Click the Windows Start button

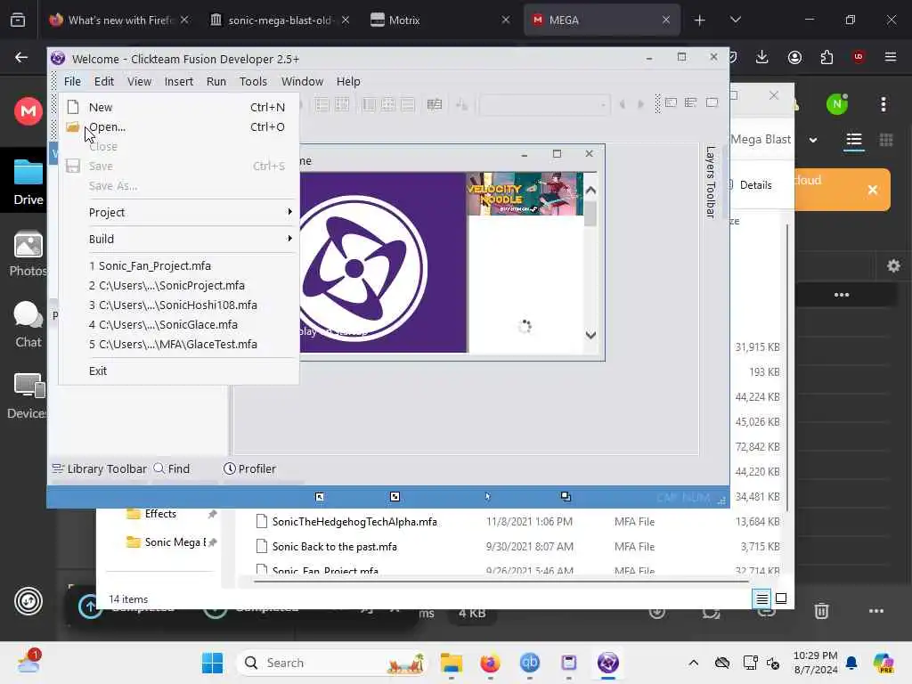pos(212,663)
